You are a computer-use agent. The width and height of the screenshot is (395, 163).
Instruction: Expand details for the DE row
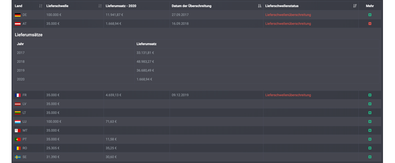(x=370, y=15)
